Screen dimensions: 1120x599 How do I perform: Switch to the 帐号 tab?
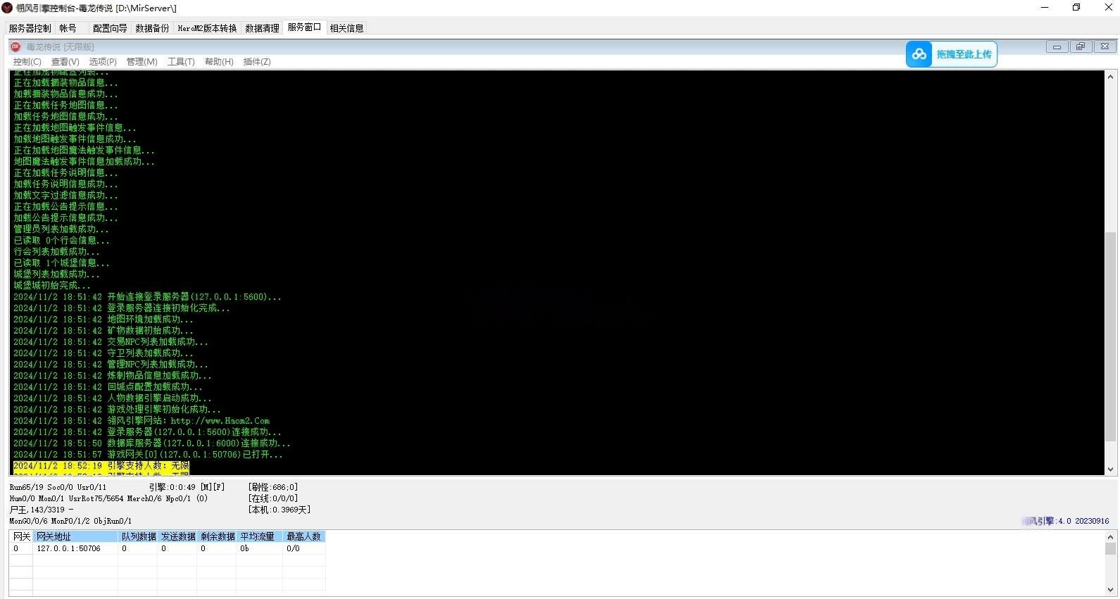[68, 28]
